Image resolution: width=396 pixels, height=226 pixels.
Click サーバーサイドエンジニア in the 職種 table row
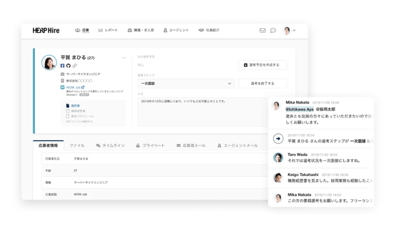tap(91, 182)
